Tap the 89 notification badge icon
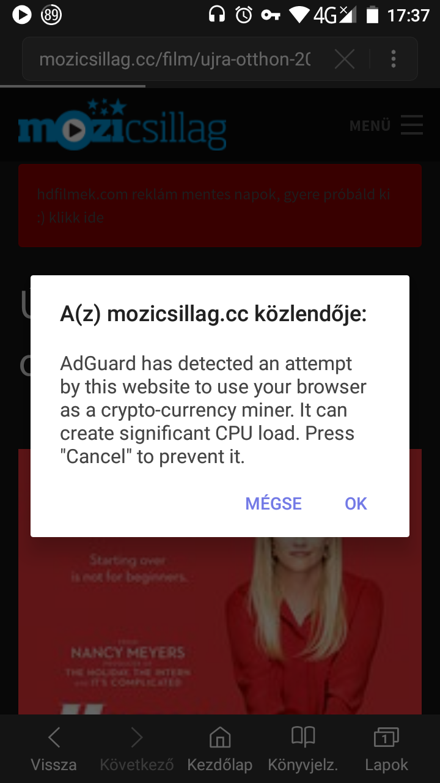 51,14
